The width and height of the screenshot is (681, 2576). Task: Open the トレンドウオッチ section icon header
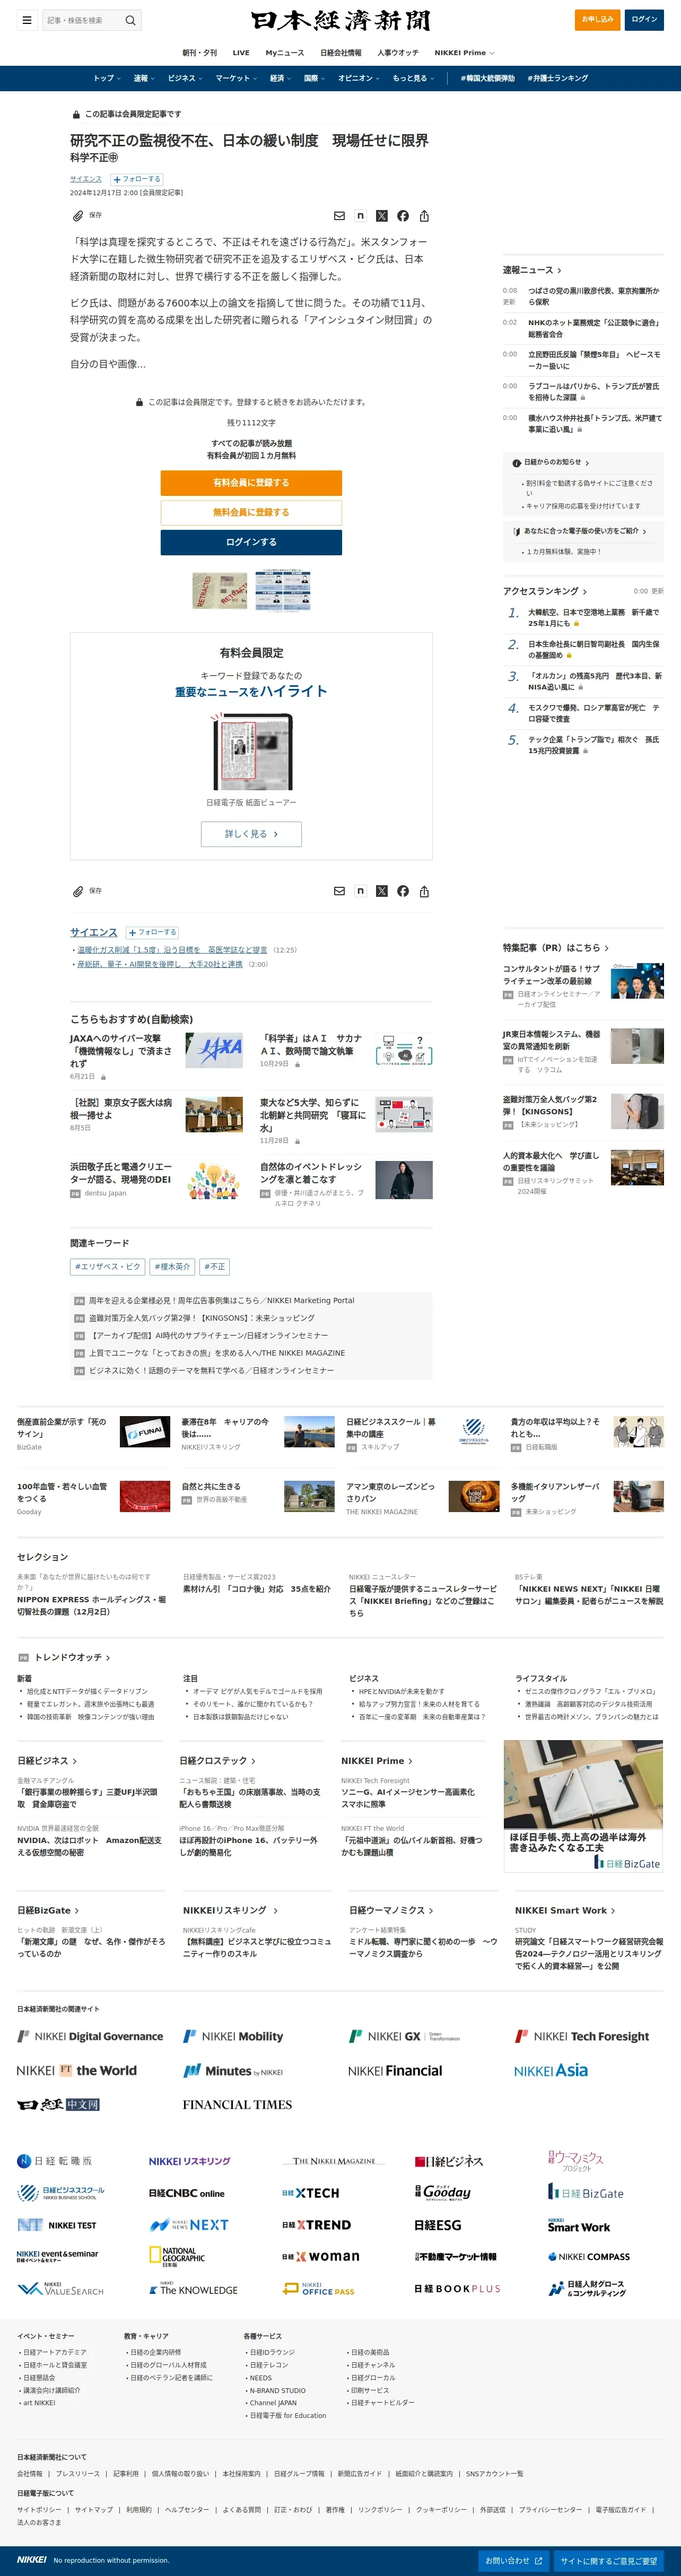tap(64, 1657)
